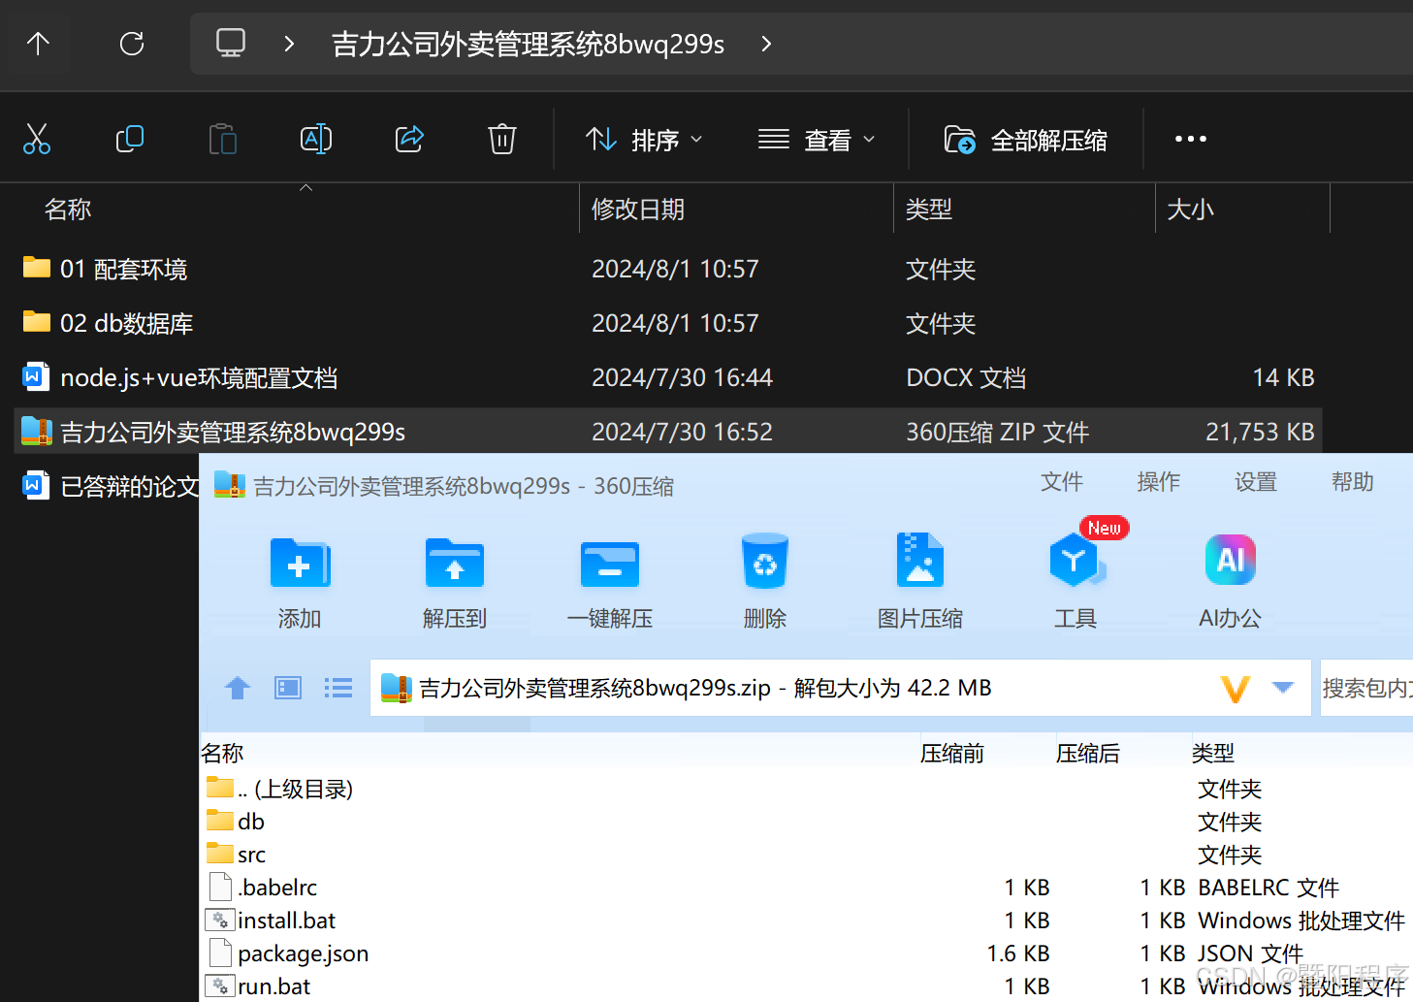Expand the chevron after the monitor icon
This screenshot has width=1413, height=1002.
(289, 44)
